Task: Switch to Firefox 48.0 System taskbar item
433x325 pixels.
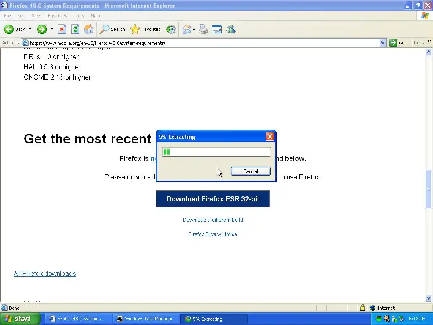Action: [78, 319]
